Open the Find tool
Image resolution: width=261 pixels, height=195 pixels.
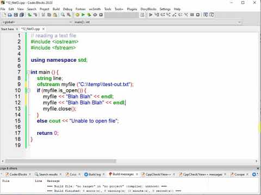point(63,15)
